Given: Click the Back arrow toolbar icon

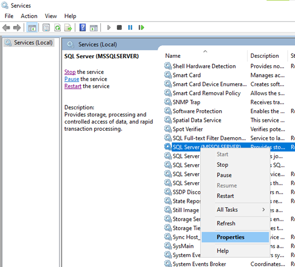Looking at the screenshot, I should pyautogui.click(x=6, y=27).
